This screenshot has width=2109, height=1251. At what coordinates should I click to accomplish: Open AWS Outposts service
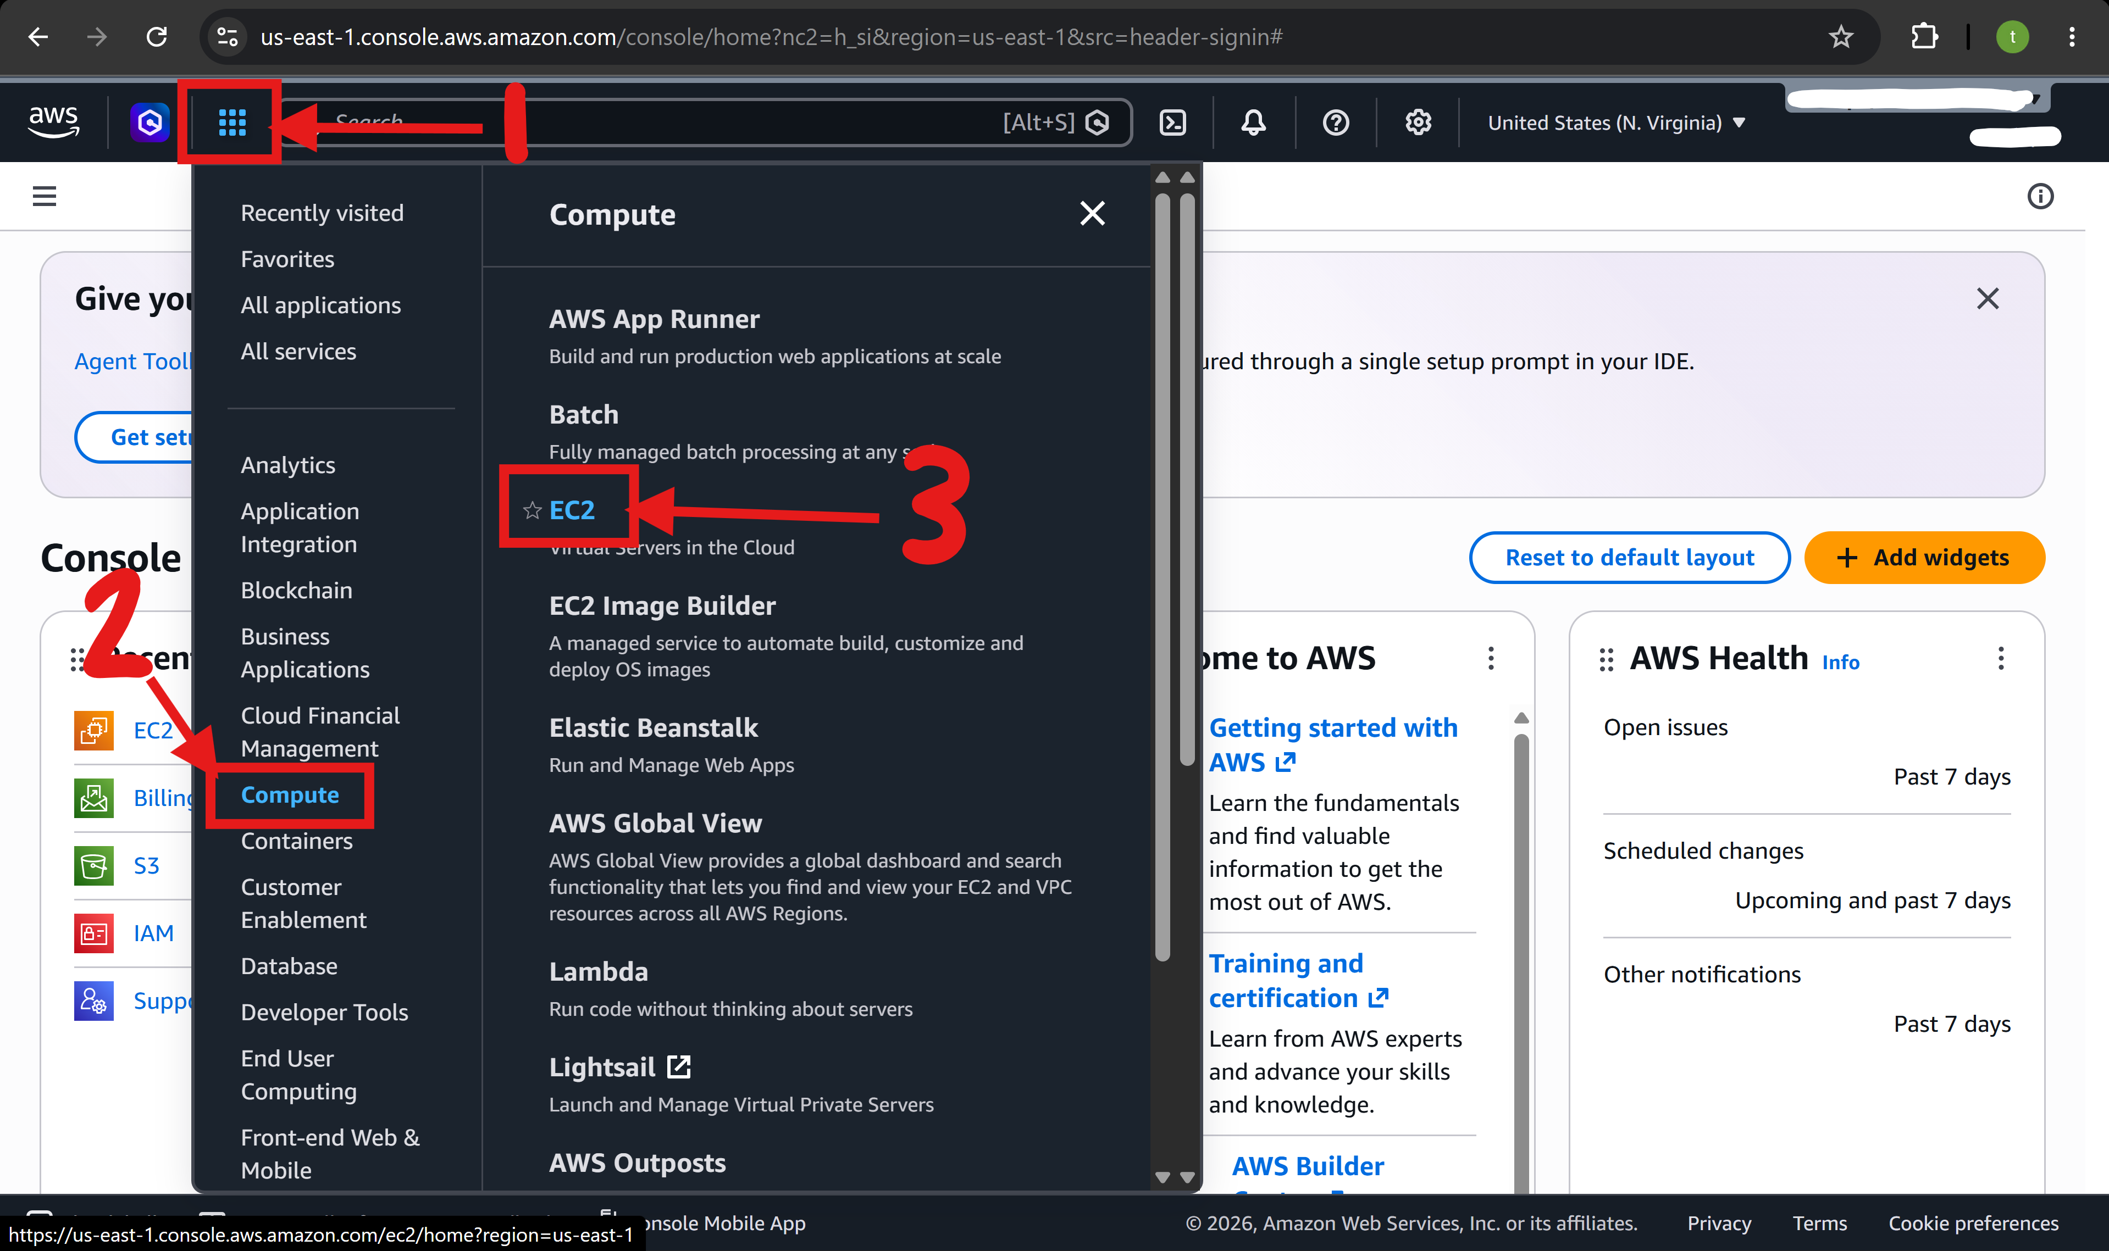click(638, 1163)
